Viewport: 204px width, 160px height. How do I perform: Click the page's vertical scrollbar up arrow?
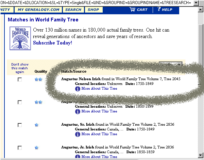tap(201, 10)
